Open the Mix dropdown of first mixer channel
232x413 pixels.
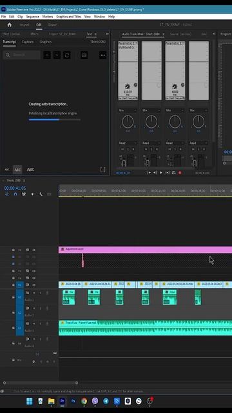pyautogui.click(x=128, y=110)
